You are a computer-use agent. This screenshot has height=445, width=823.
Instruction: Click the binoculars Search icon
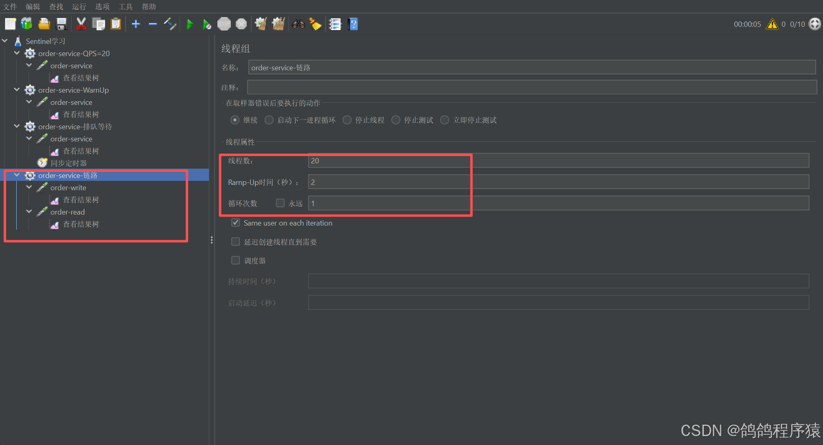pyautogui.click(x=298, y=24)
